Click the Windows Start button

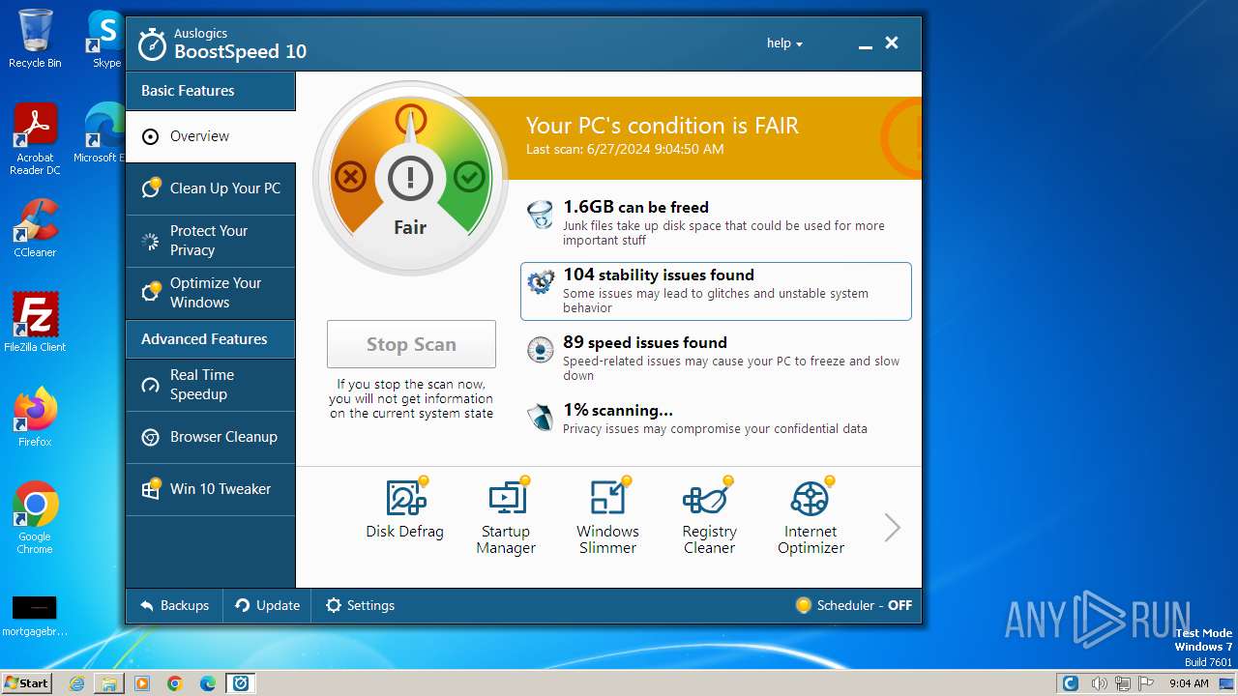[x=27, y=683]
